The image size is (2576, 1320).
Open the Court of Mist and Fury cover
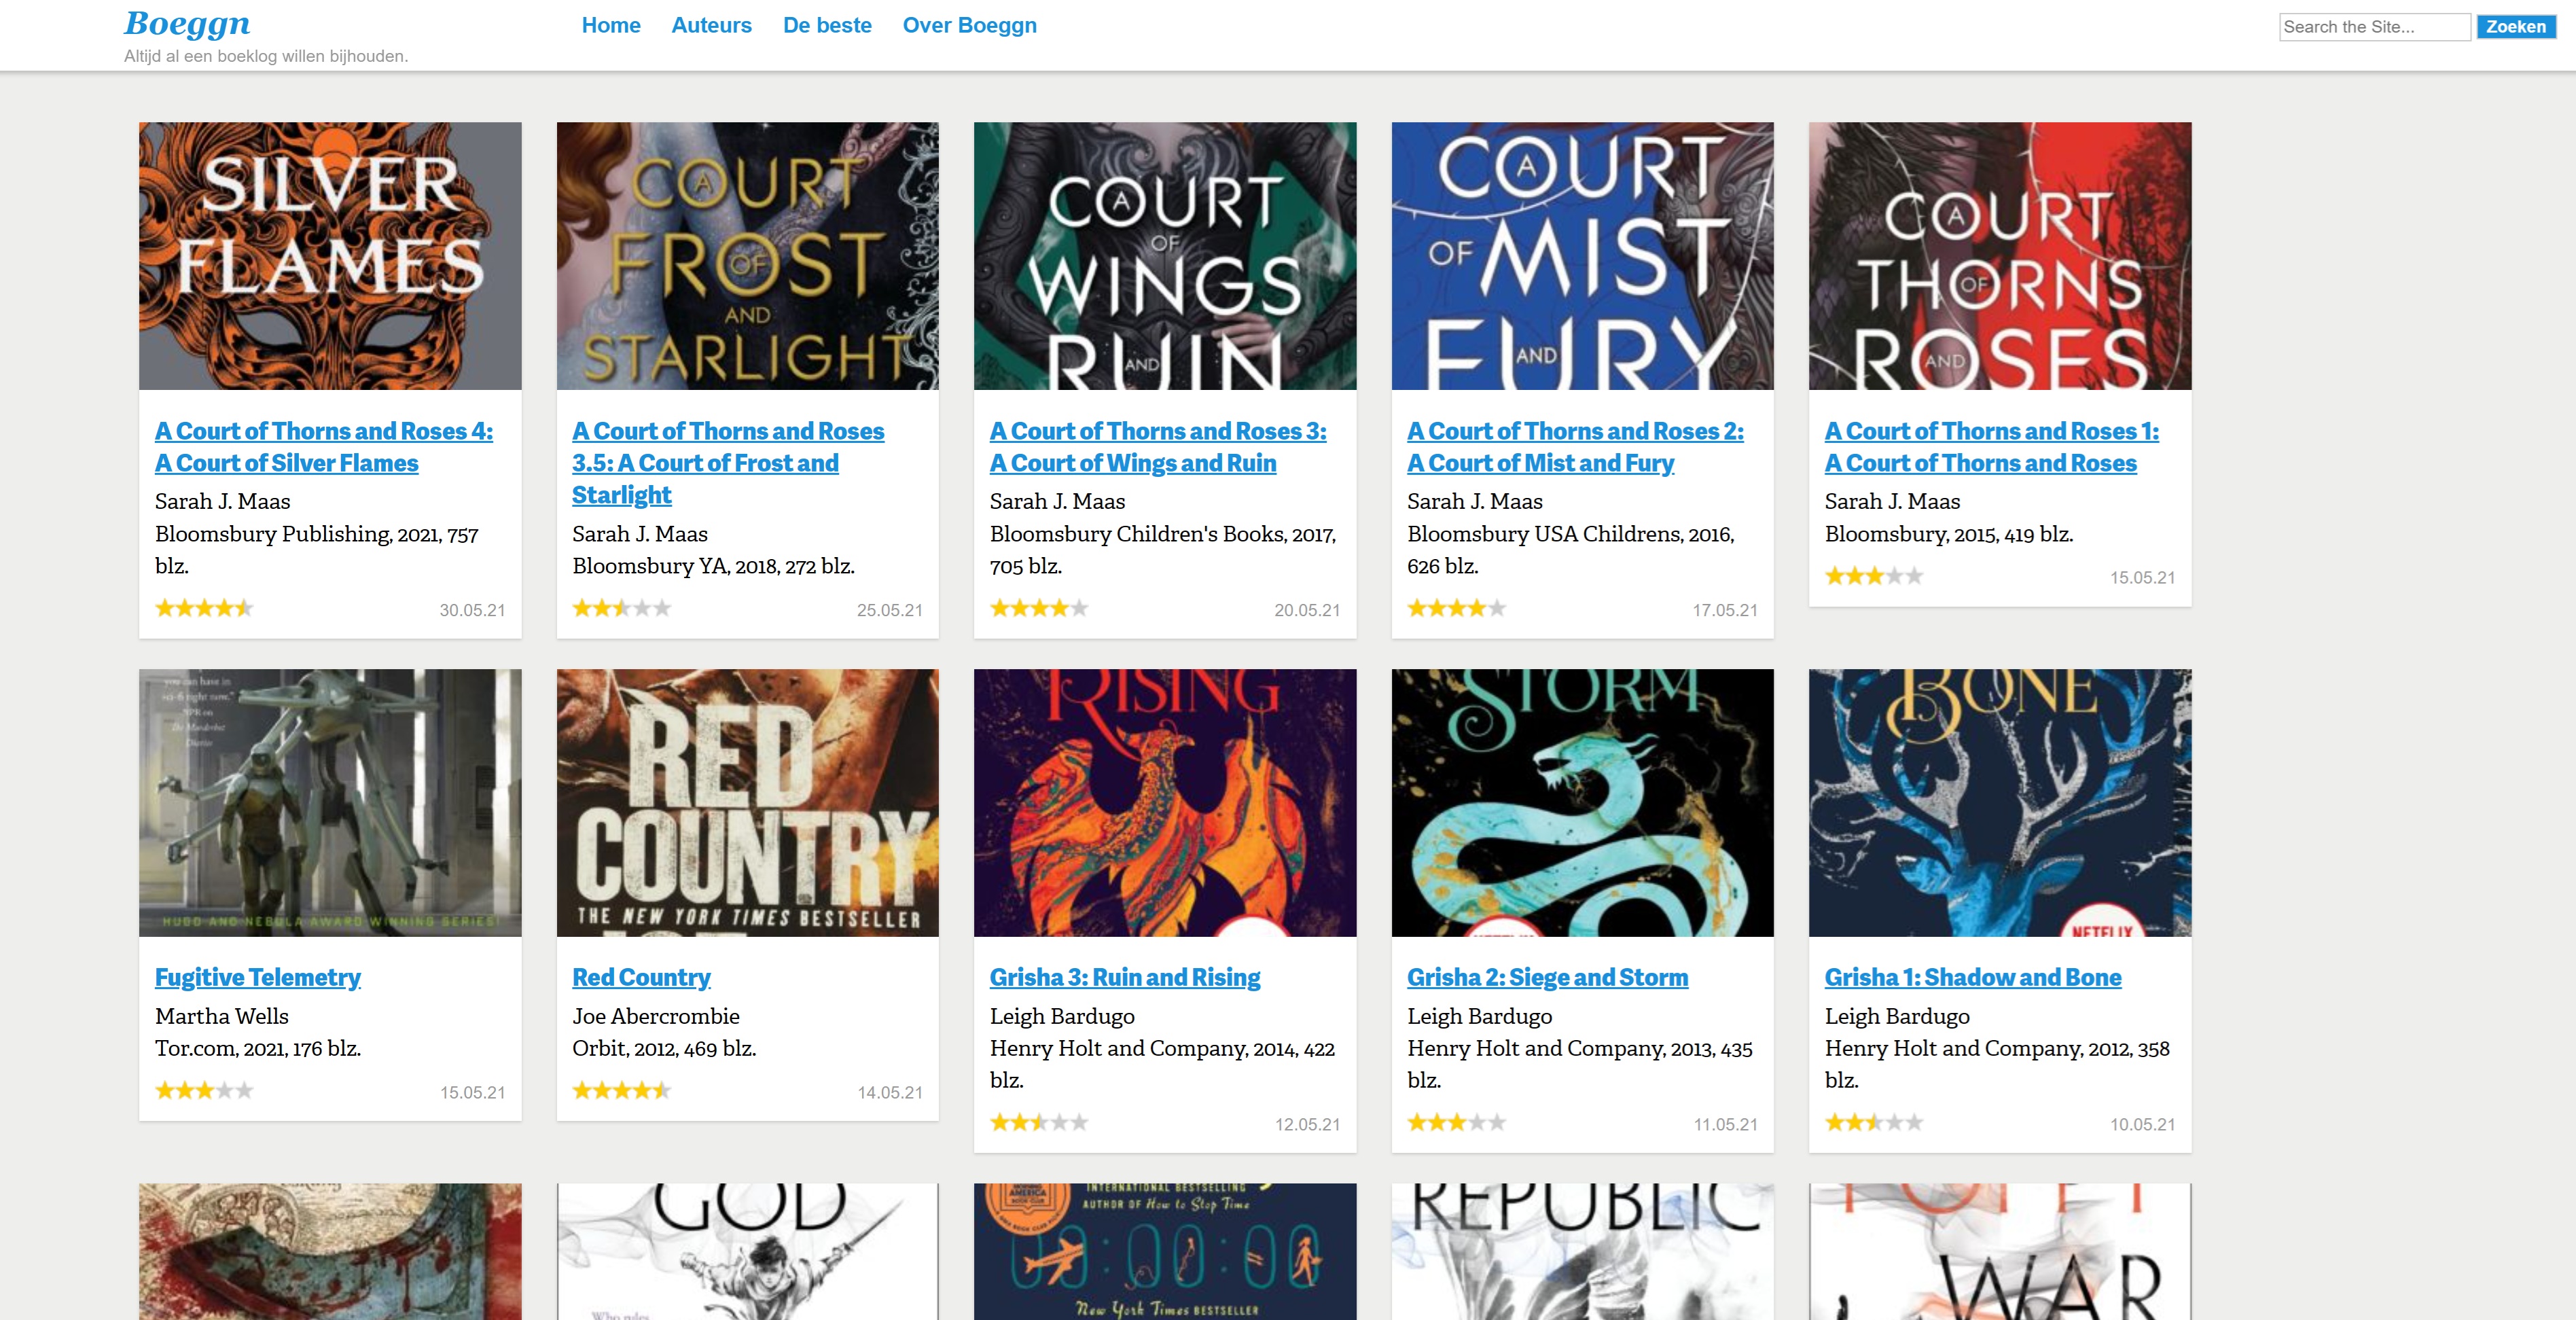[x=1582, y=256]
